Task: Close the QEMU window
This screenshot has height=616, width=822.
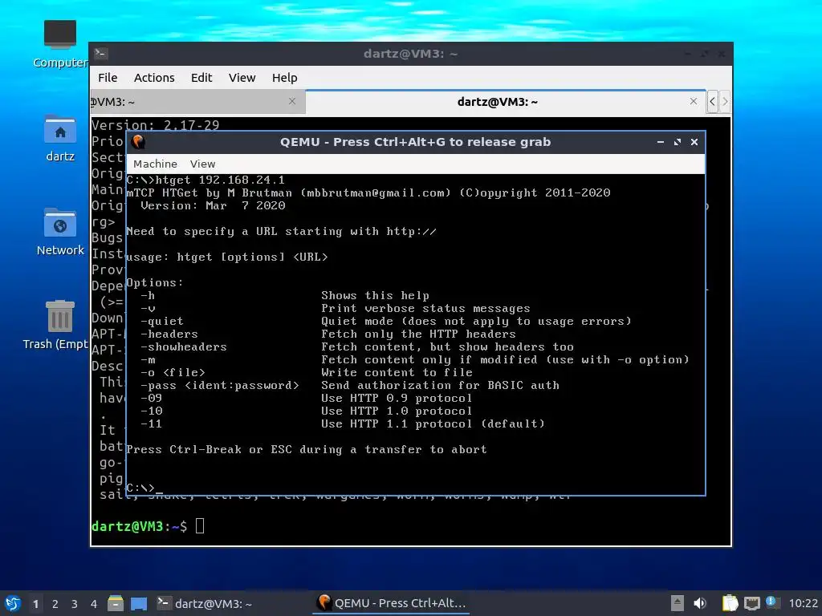Action: point(694,142)
